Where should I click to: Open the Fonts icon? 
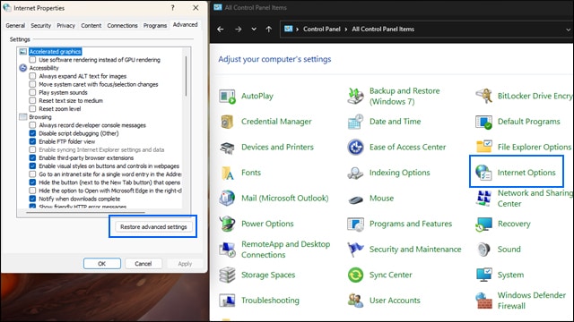228,173
